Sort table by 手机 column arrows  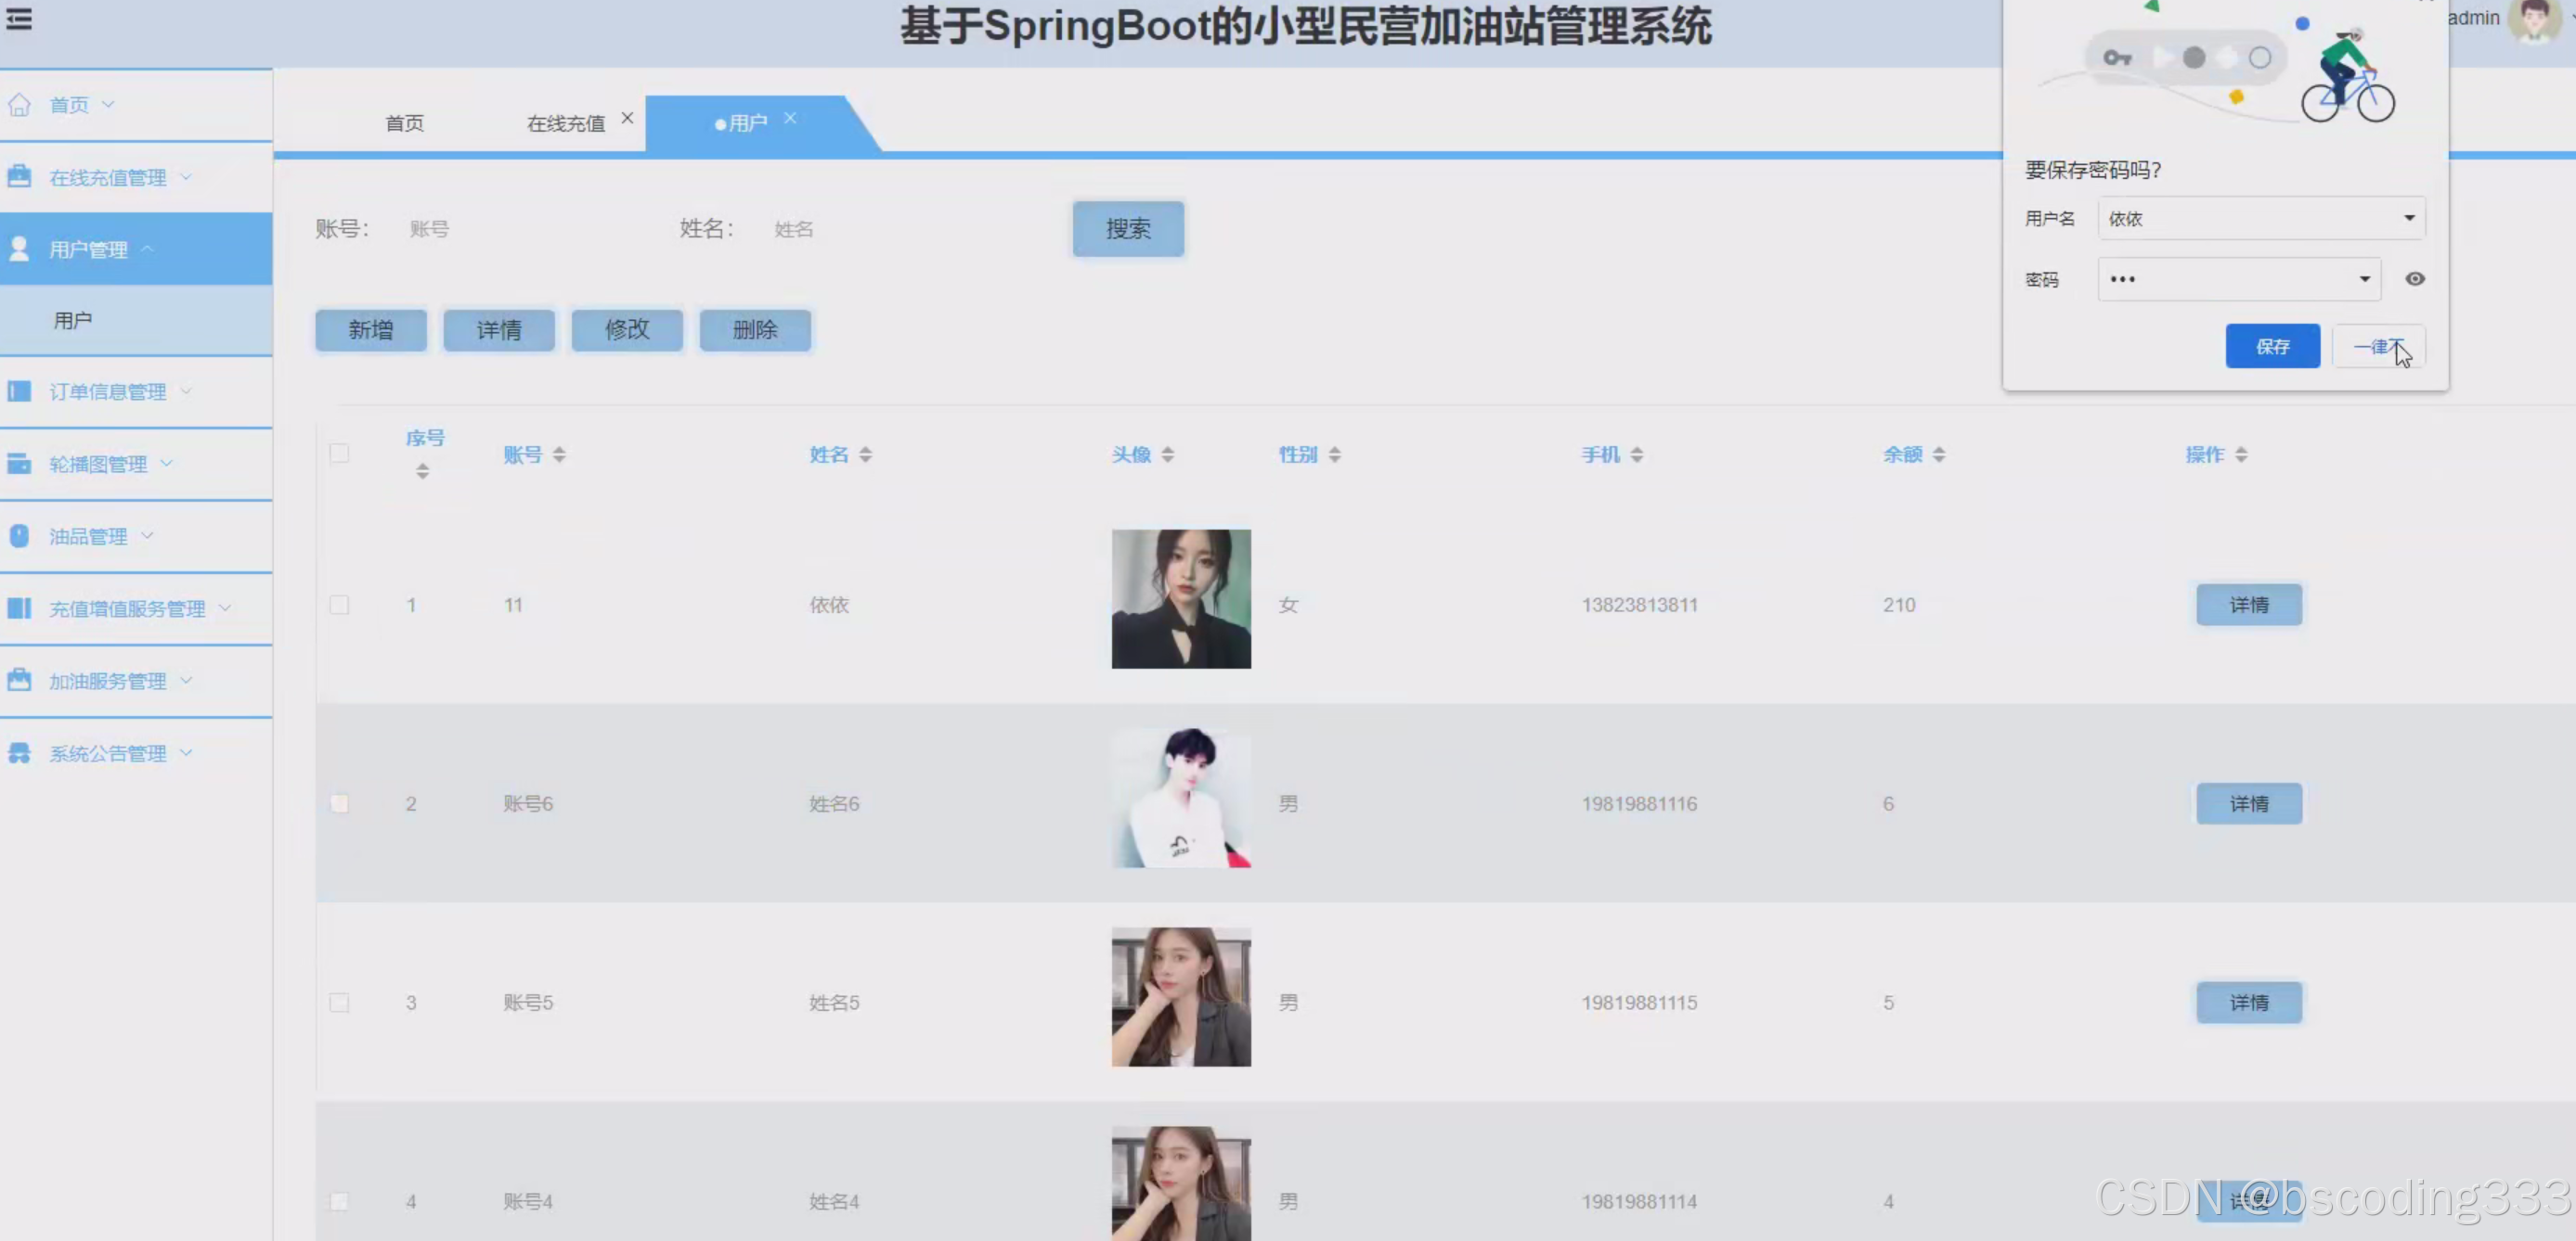pos(1637,454)
